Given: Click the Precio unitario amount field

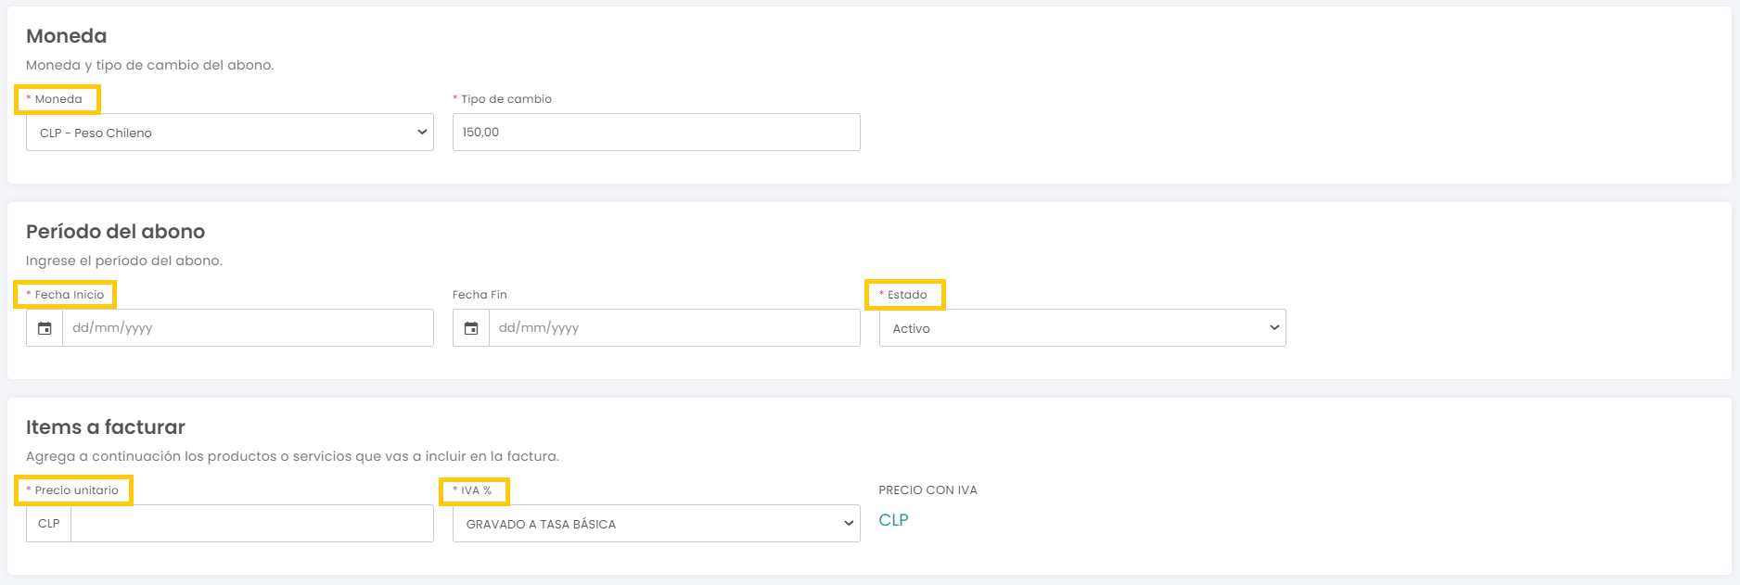Looking at the screenshot, I should tap(252, 524).
